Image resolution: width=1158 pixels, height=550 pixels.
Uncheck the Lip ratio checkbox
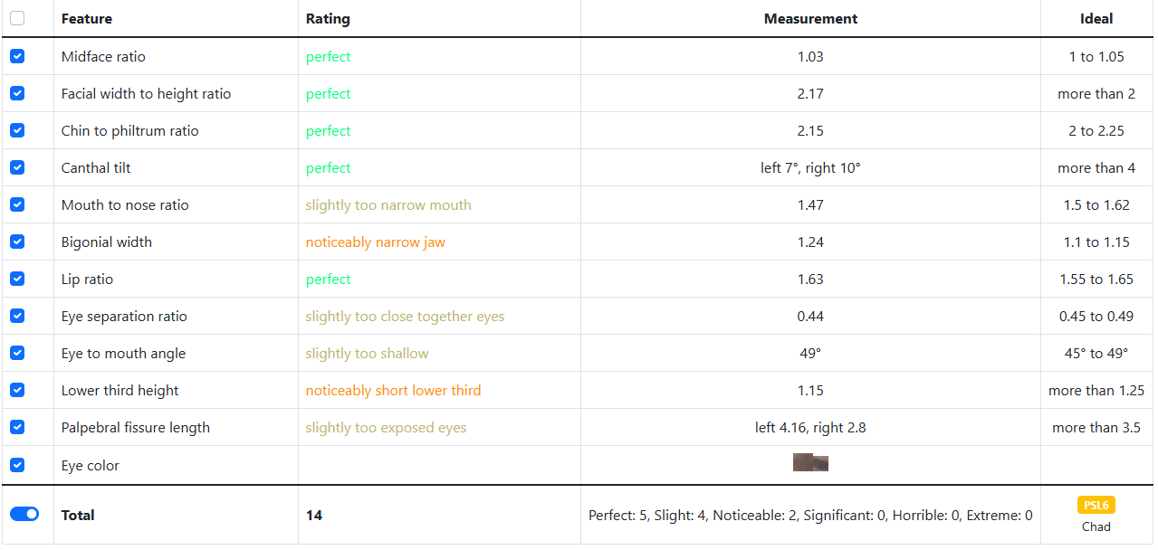pos(17,279)
